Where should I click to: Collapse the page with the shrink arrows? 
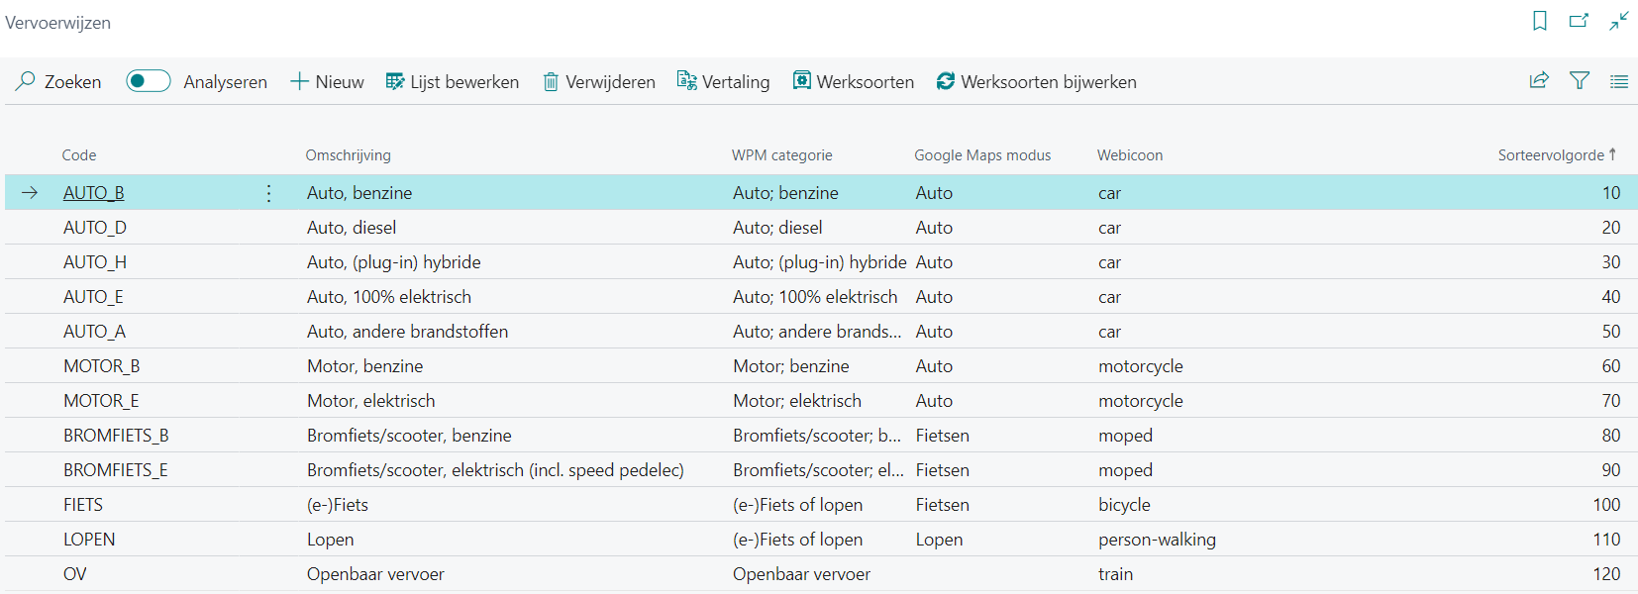coord(1619,21)
